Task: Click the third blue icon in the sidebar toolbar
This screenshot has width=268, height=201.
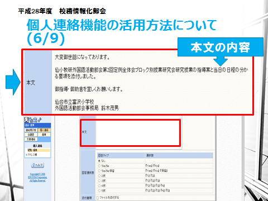Action: click(x=35, y=119)
